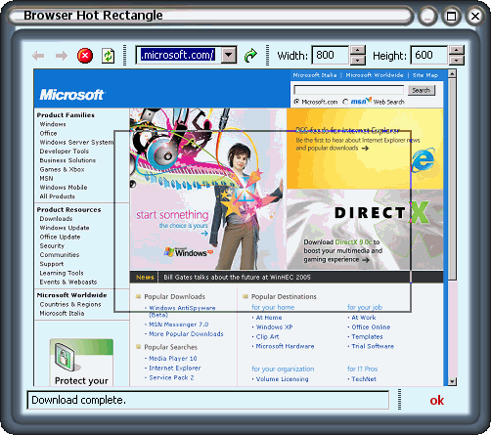Click the green Go arrow icon
Image resolution: width=491 pixels, height=435 pixels.
[250, 56]
